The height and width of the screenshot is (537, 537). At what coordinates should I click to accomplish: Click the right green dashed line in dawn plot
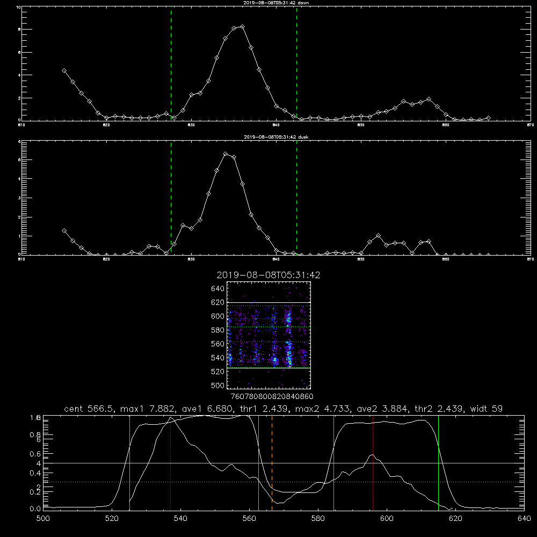click(x=296, y=64)
